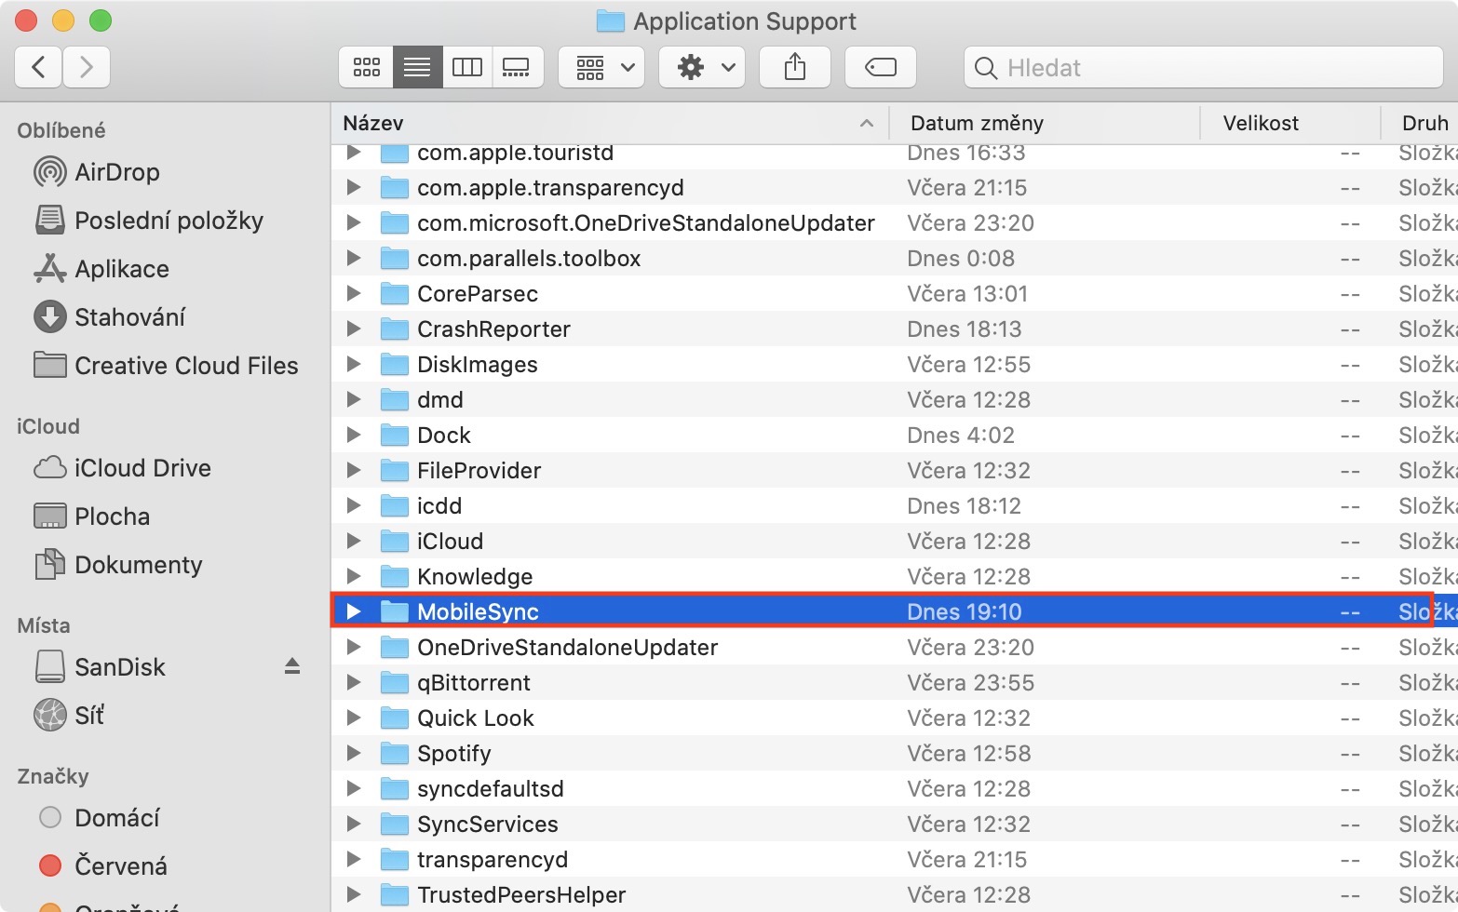Expand the CrashReporter folder

354,329
